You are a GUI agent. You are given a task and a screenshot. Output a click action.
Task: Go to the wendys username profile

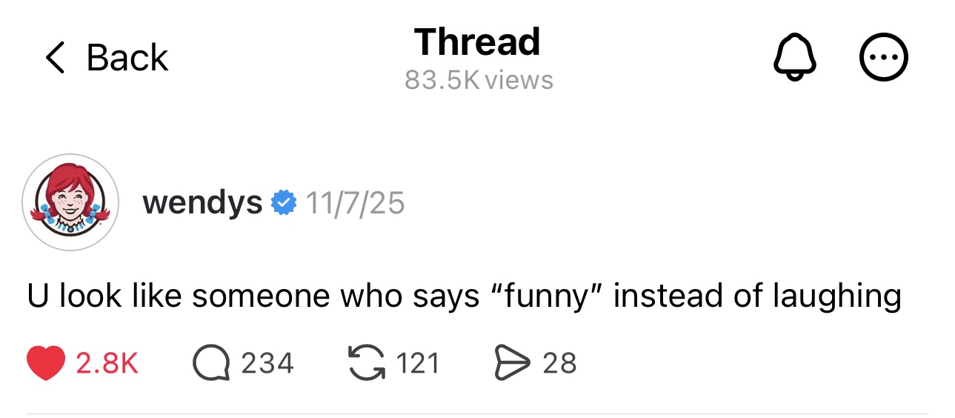coord(202,202)
